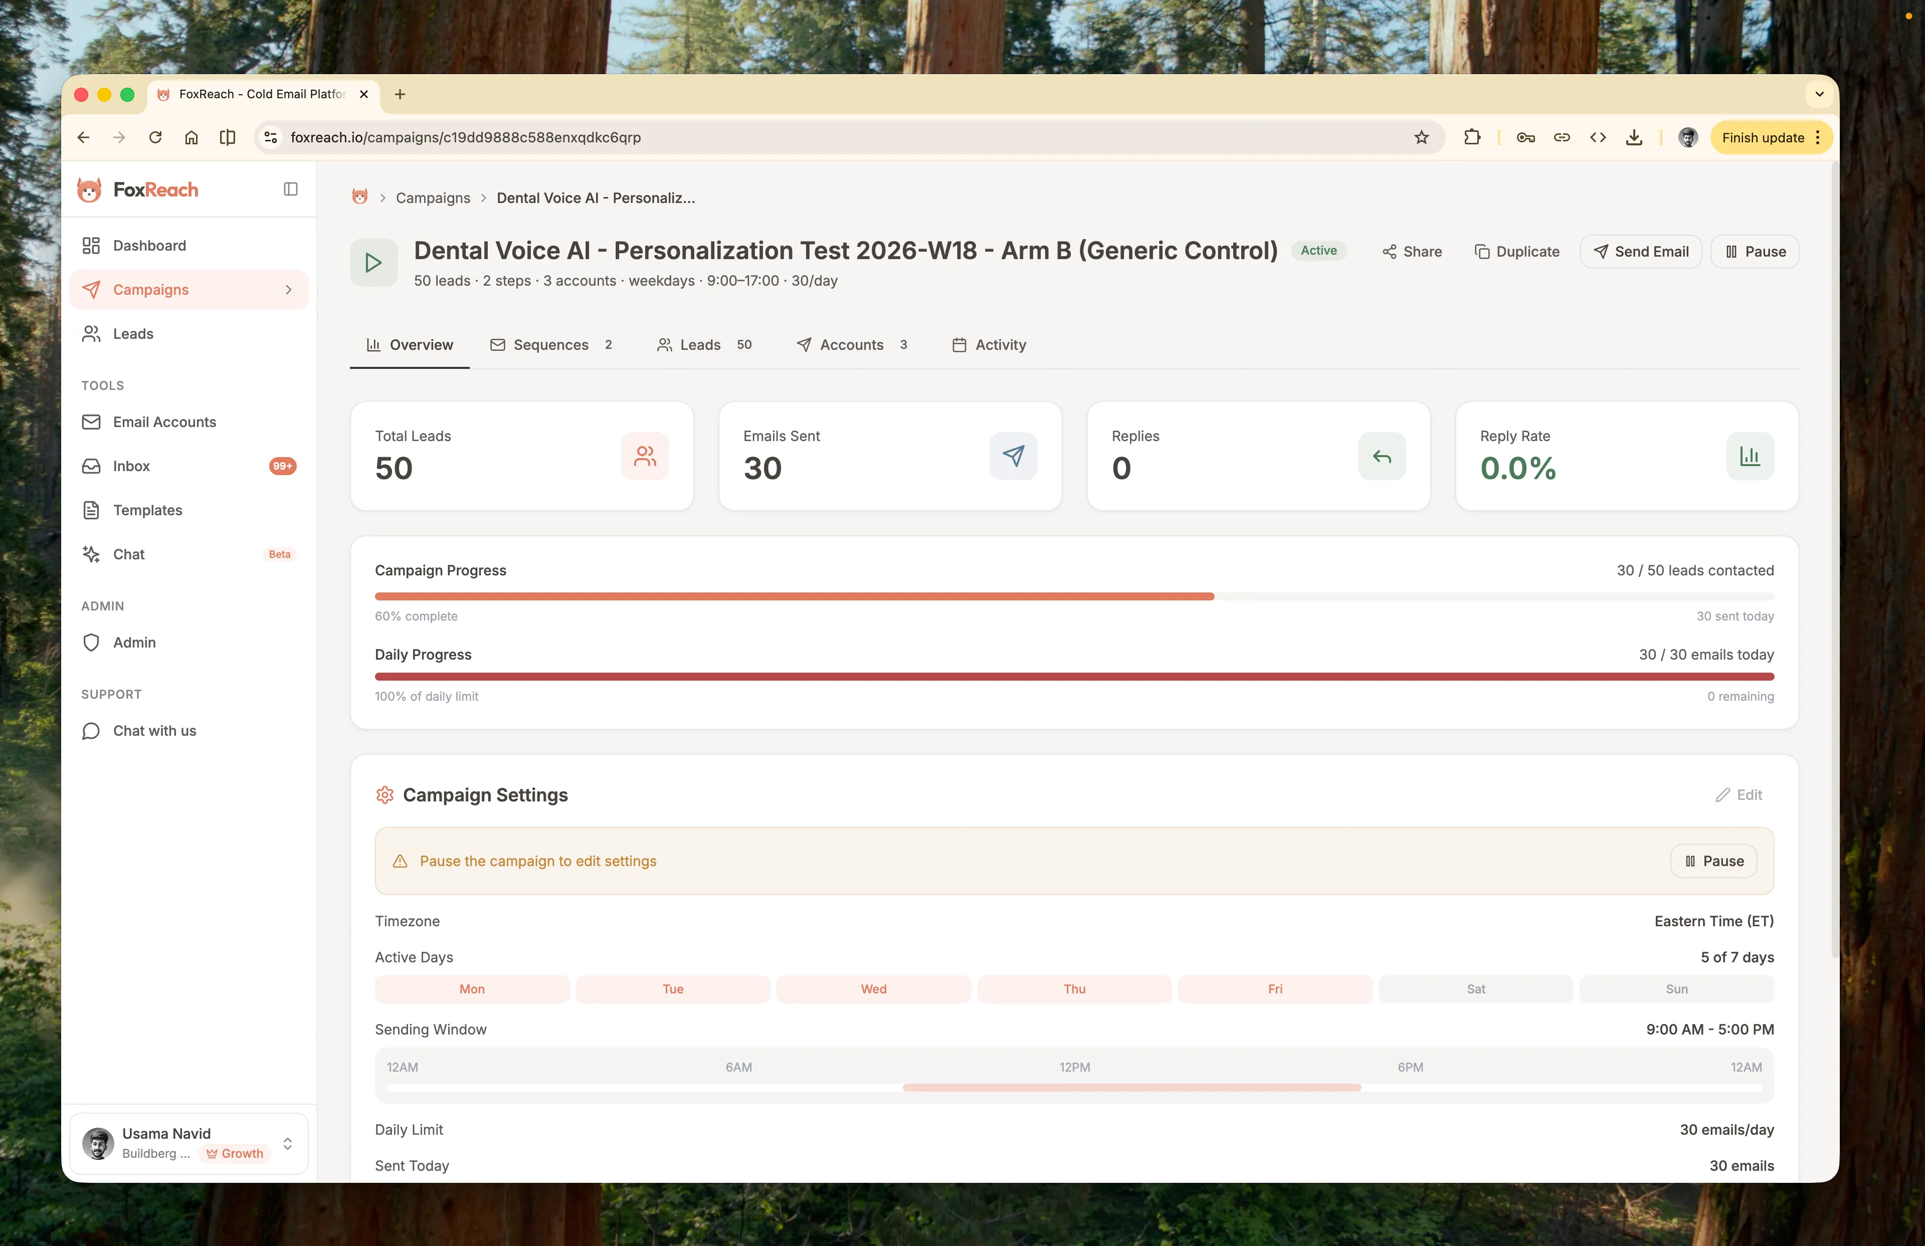This screenshot has width=1925, height=1246.
Task: Open Email Accounts tool
Action: point(189,422)
